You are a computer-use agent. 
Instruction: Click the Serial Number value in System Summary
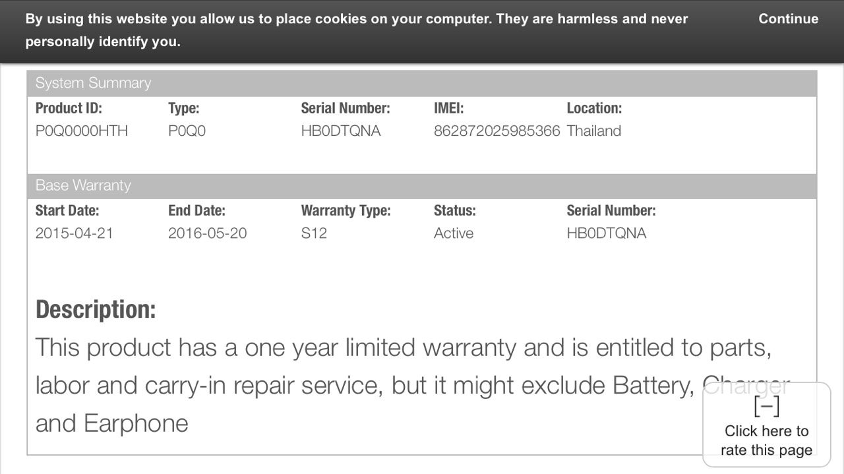(341, 131)
